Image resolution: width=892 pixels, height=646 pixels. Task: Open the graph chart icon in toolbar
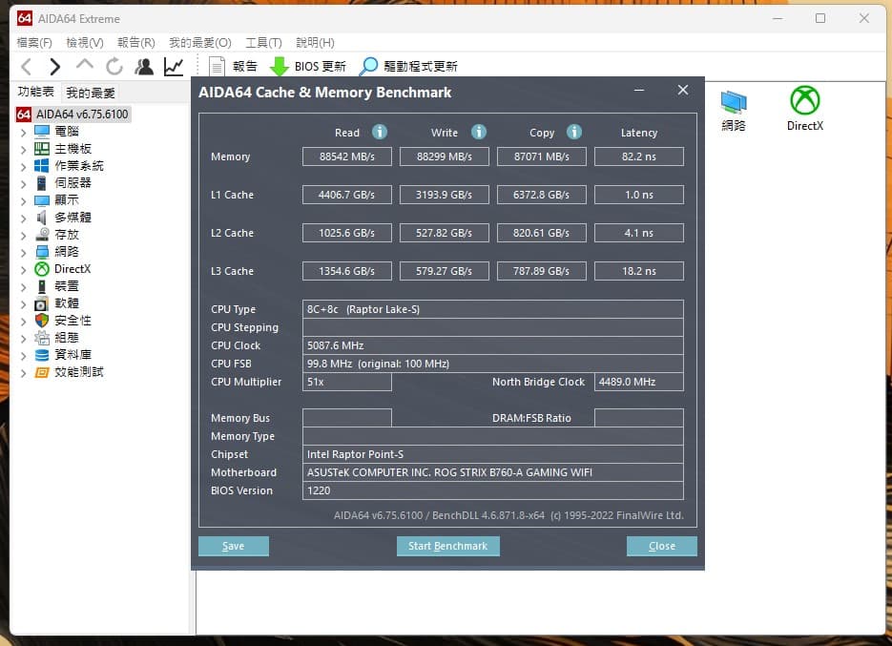tap(174, 67)
